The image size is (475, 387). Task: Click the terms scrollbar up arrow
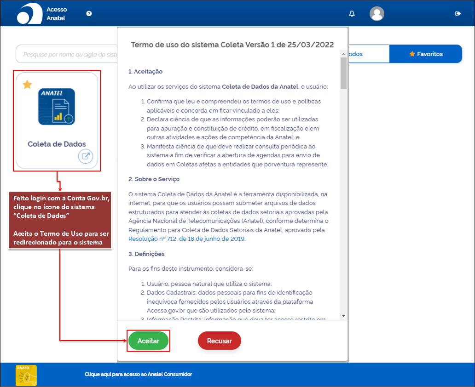click(x=343, y=54)
